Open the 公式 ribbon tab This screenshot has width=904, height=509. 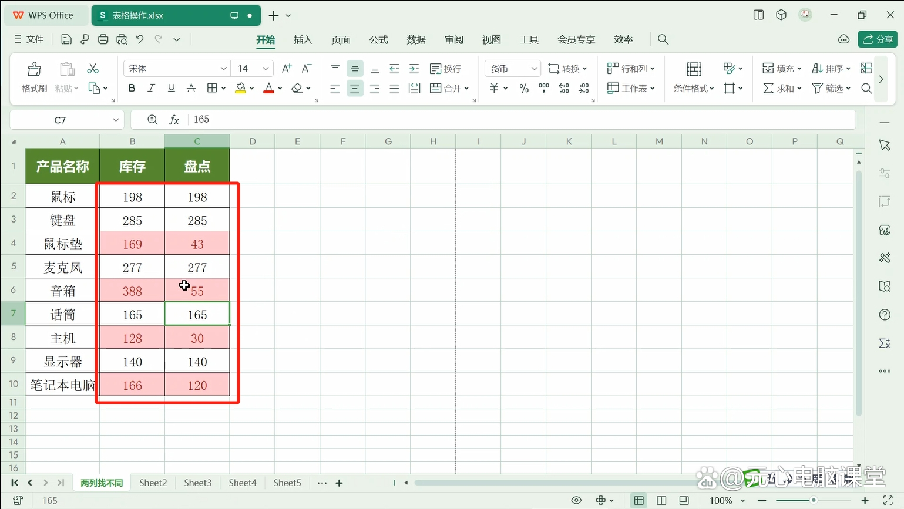[378, 39]
